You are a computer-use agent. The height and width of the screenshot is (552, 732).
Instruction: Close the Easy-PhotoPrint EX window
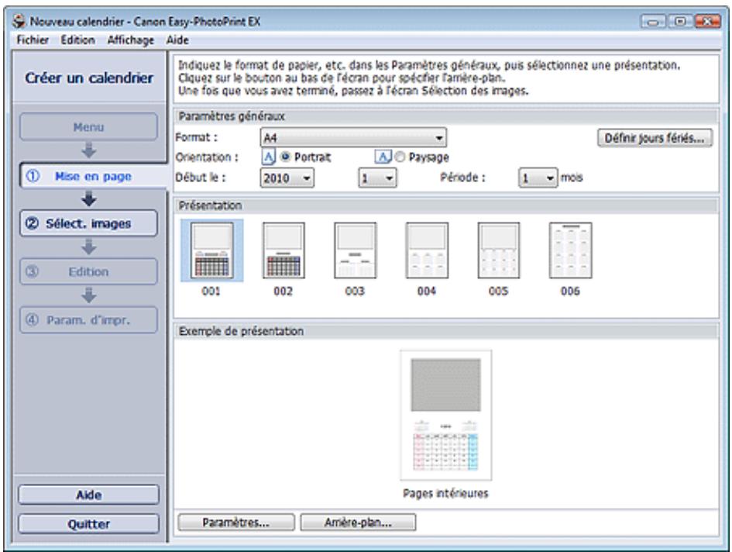click(707, 22)
